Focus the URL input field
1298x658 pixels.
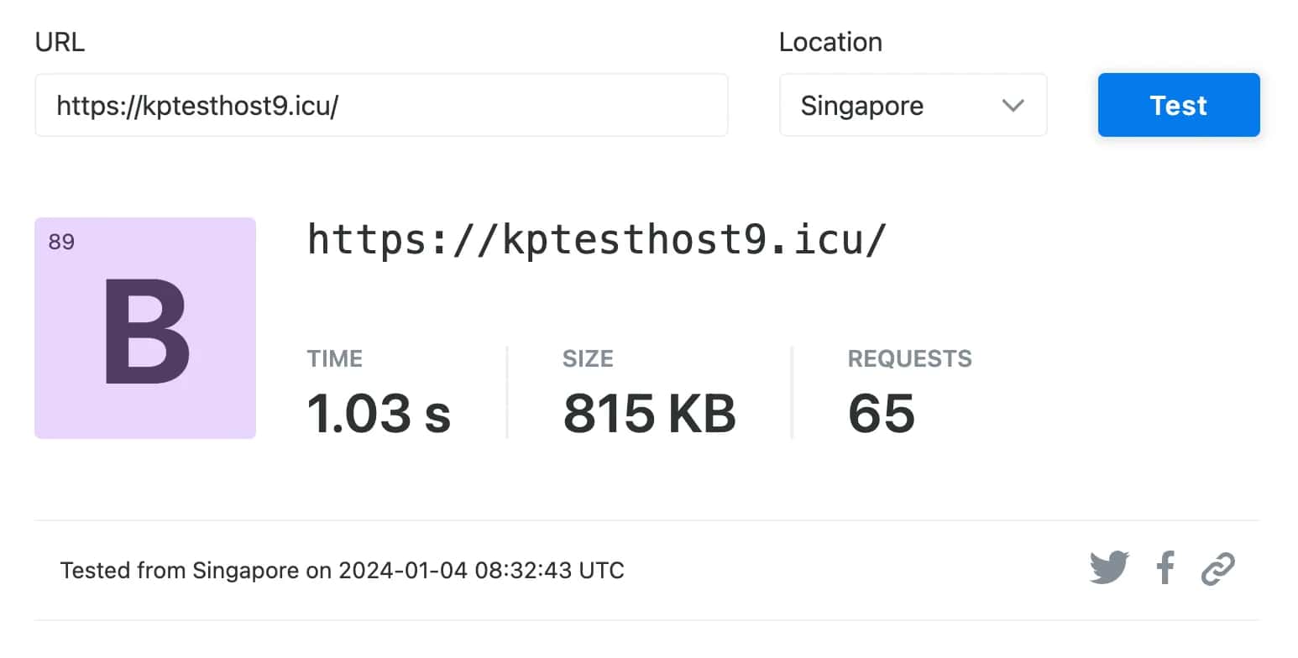pyautogui.click(x=380, y=106)
